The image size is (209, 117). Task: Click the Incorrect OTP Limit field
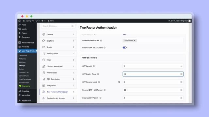153,98
